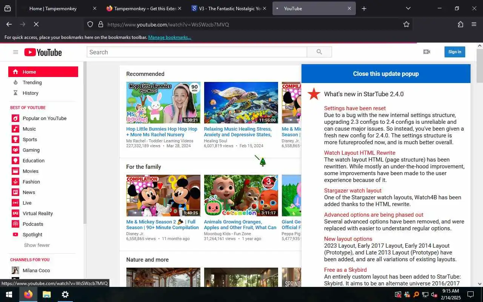Open the notification center icon
The width and height of the screenshot is (483, 302).
(471, 294)
